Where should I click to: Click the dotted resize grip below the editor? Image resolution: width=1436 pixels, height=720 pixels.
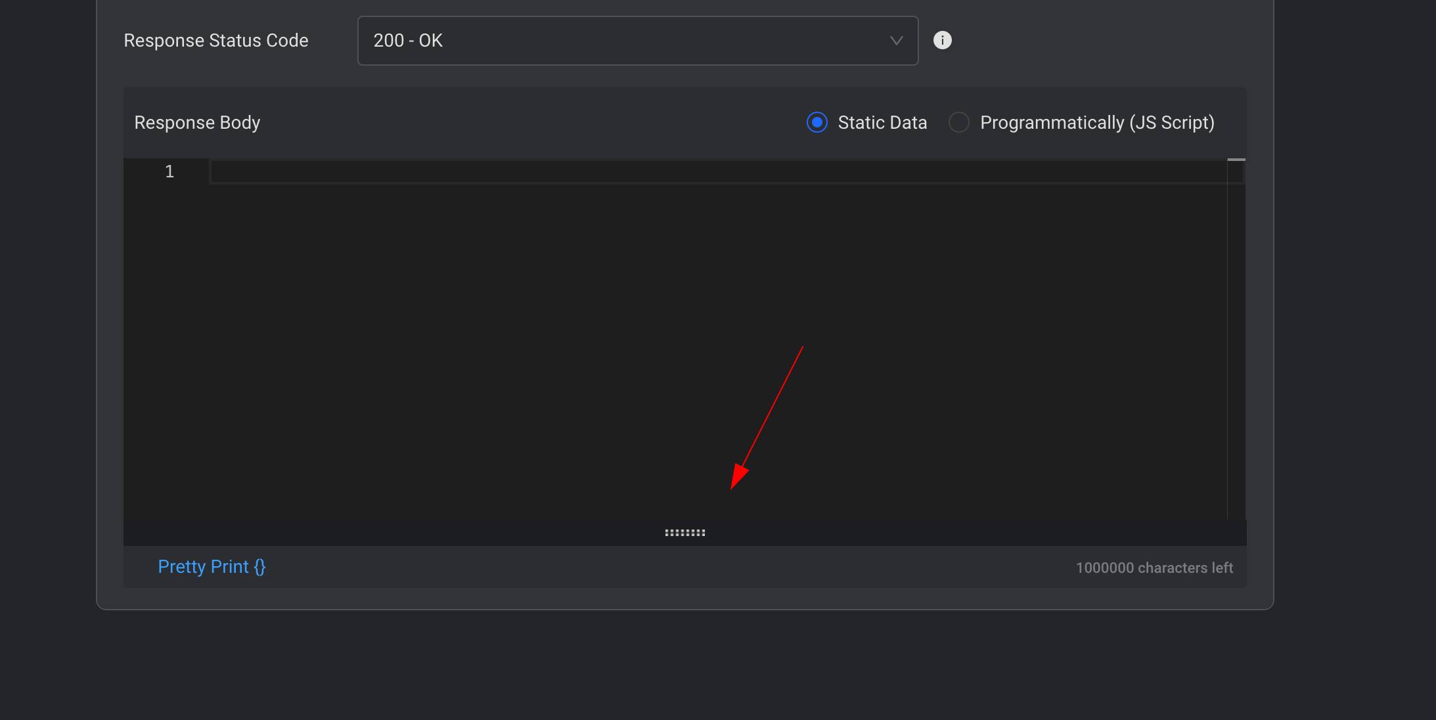tap(684, 533)
